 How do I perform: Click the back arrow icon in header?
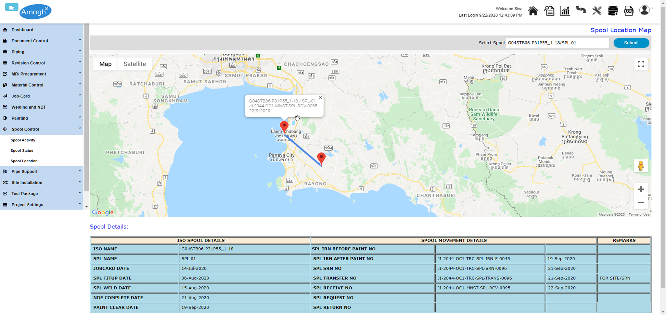pyautogui.click(x=581, y=10)
